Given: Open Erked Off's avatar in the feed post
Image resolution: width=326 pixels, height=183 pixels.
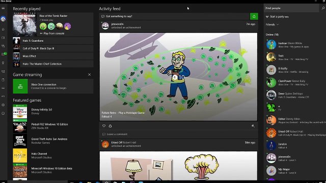Looking at the screenshot, I should click(x=105, y=144).
